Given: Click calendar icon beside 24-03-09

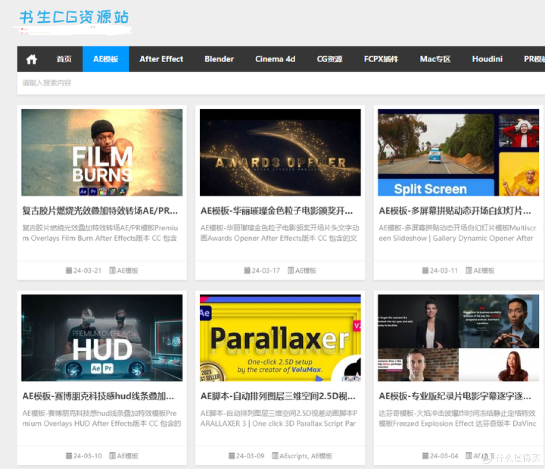Looking at the screenshot, I should coord(232,455).
